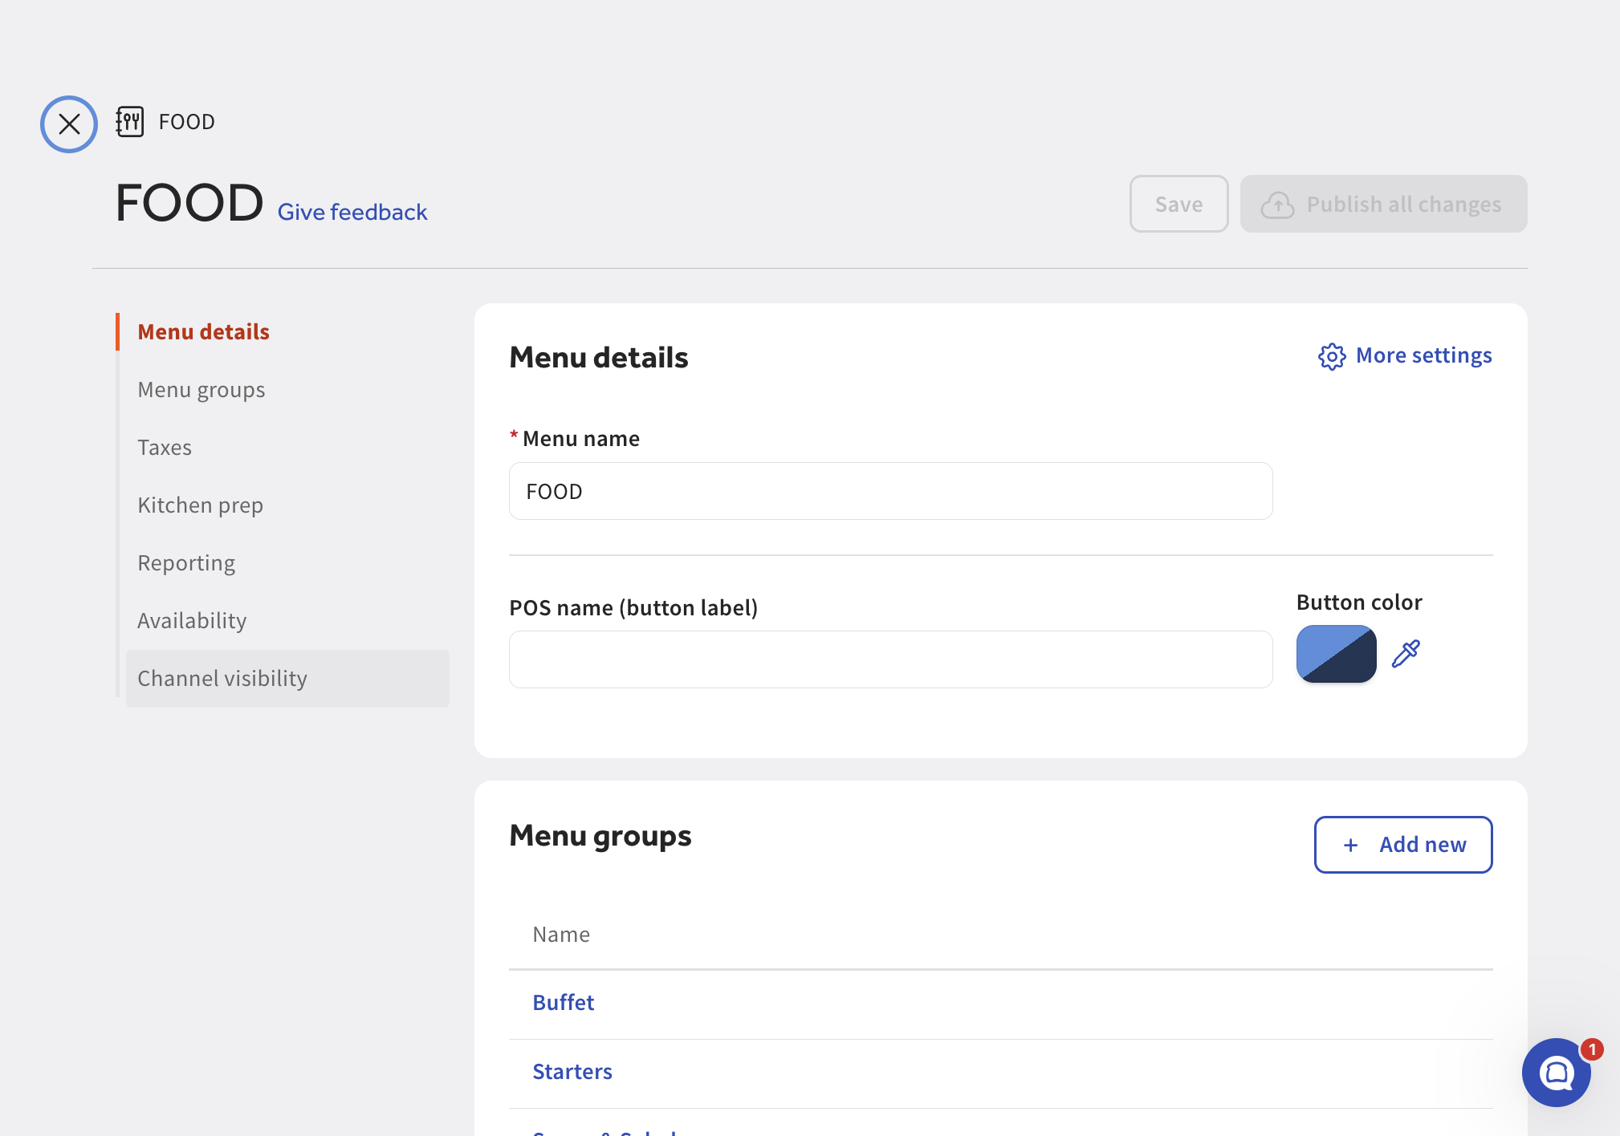Activate the eyedropper color picker icon
1620x1136 pixels.
point(1406,654)
